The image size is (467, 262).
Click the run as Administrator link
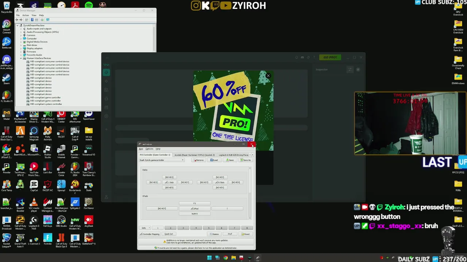(196, 248)
